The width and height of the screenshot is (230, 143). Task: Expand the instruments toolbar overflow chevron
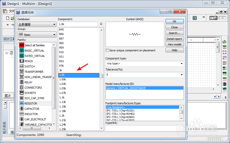tap(225, 97)
